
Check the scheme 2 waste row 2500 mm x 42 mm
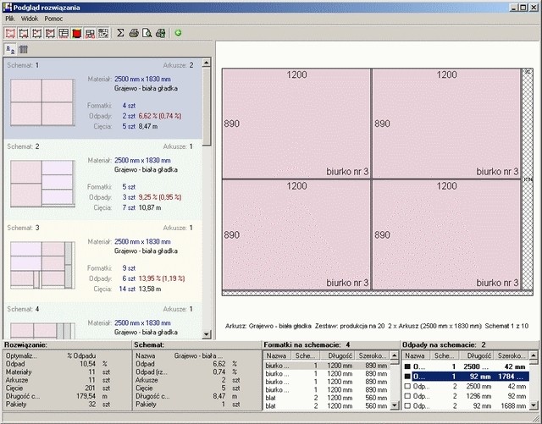[407, 386]
